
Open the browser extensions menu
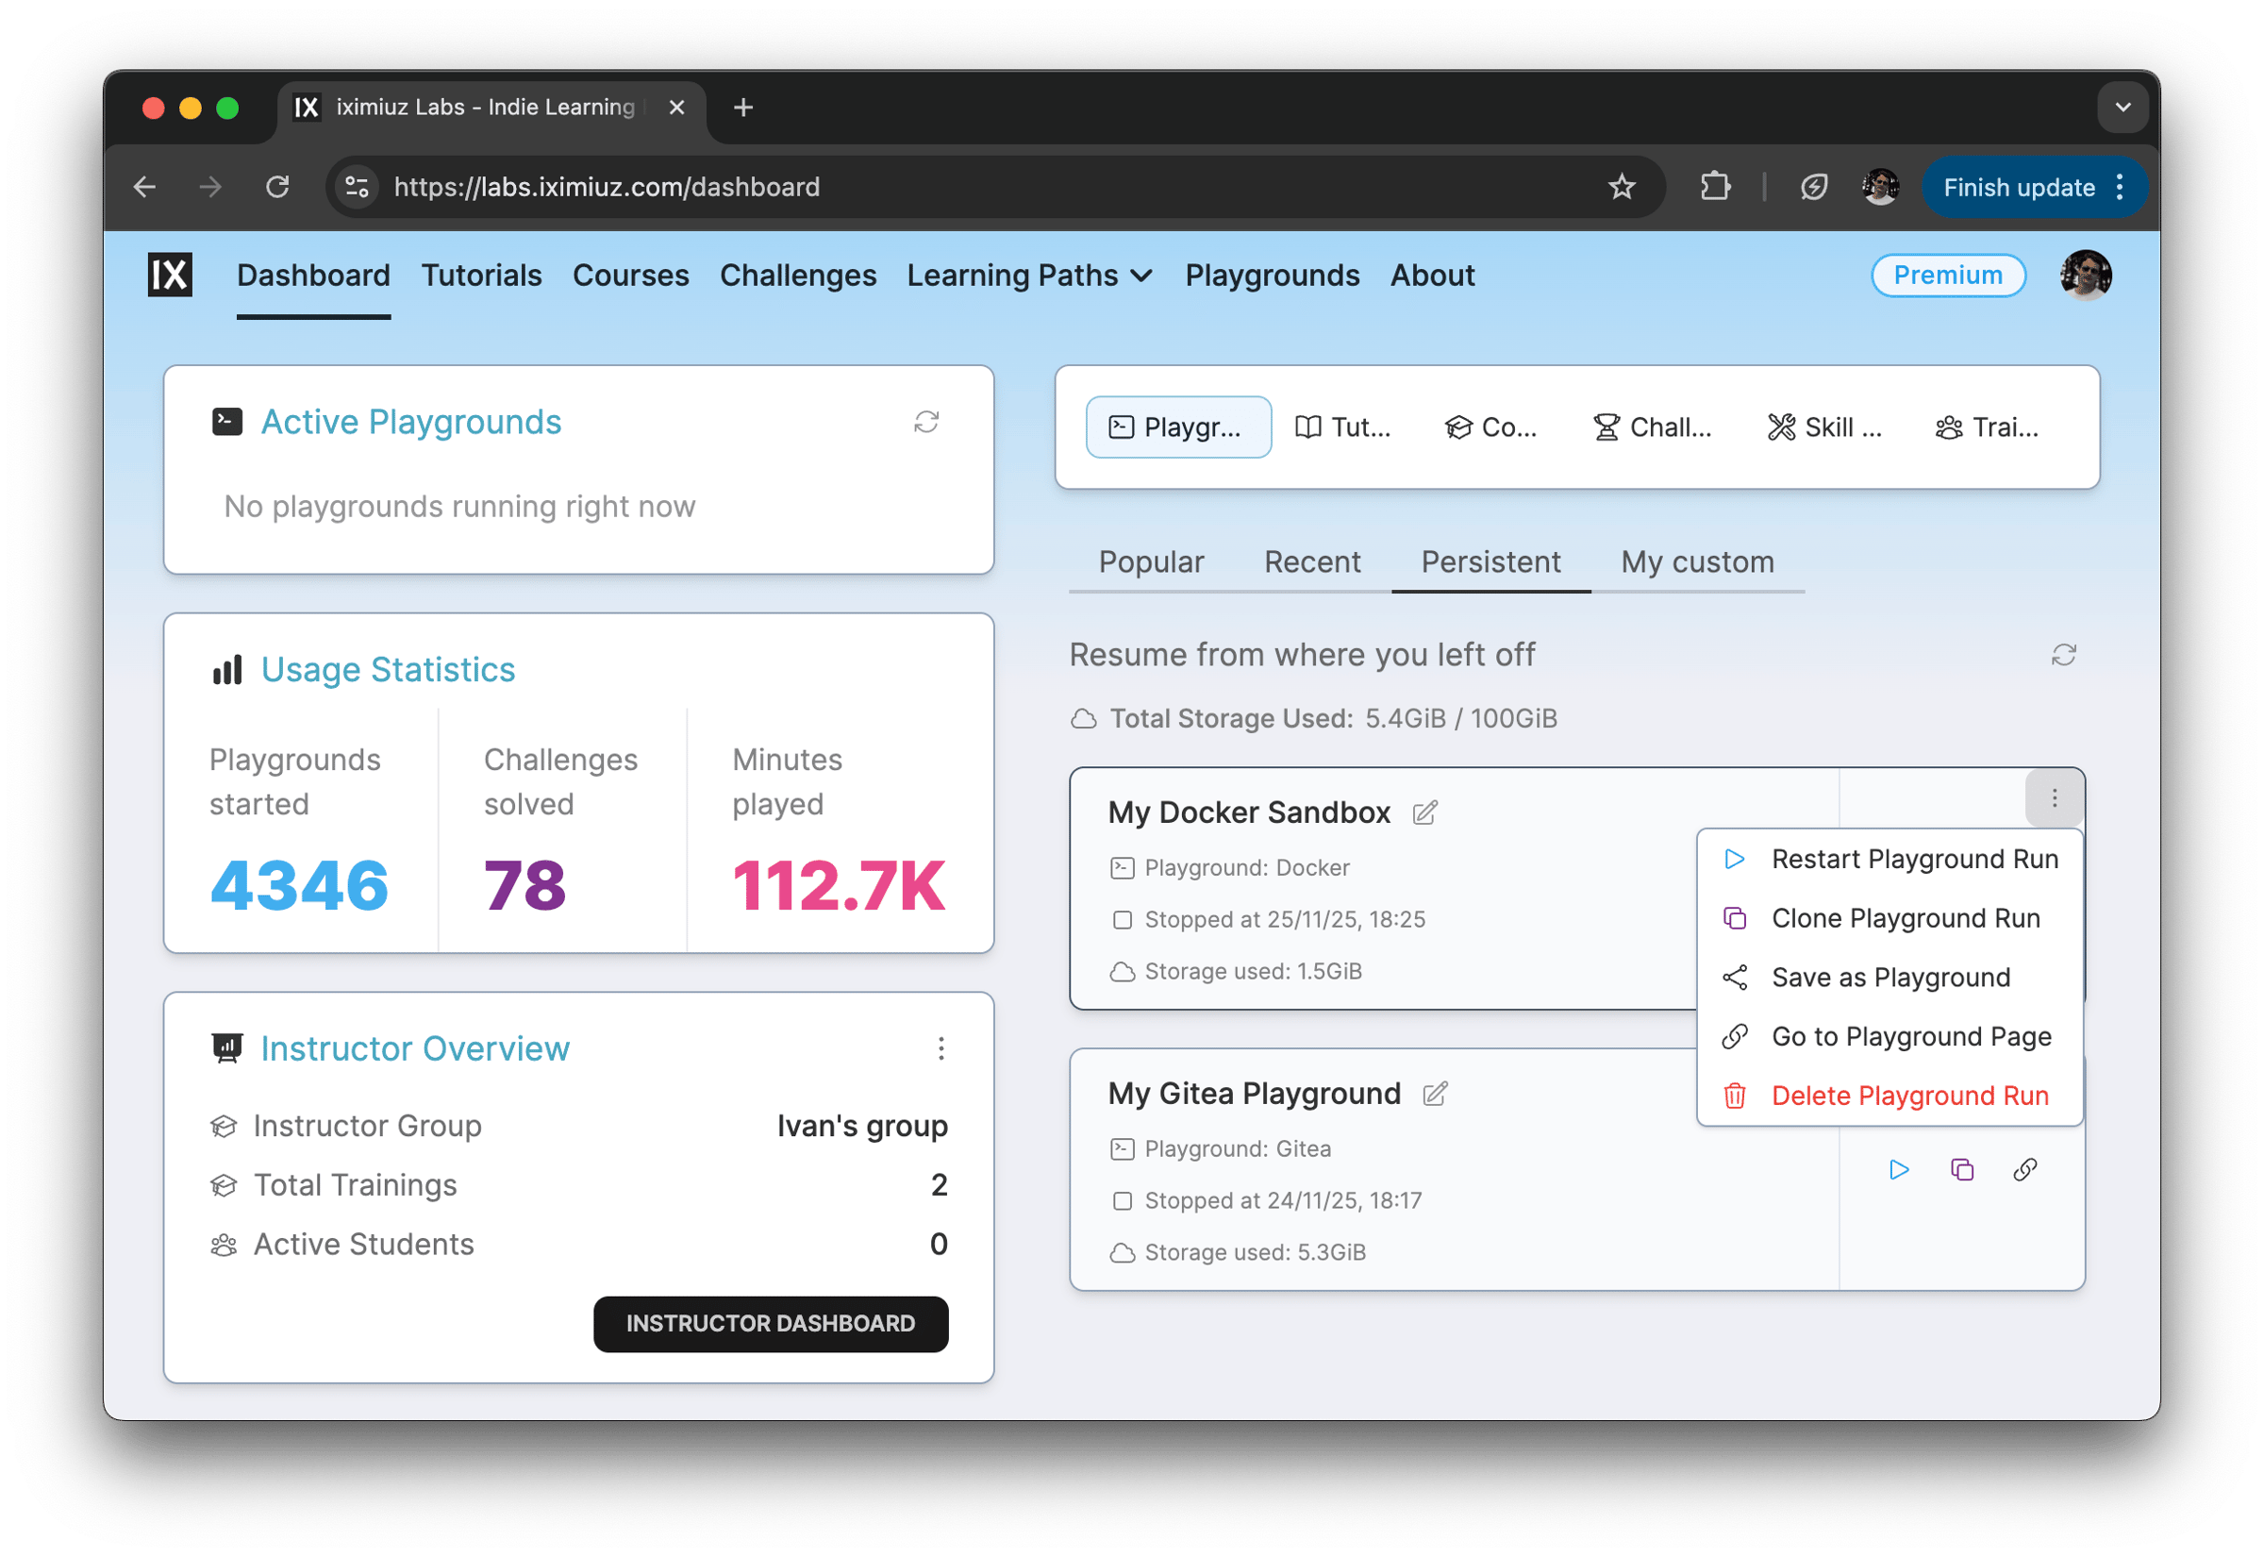coord(1715,186)
